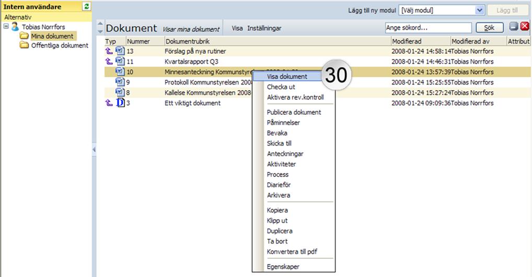The width and height of the screenshot is (532, 277).
Task: Click the checked-out arrow icon on row 11
Action: [x=109, y=61]
